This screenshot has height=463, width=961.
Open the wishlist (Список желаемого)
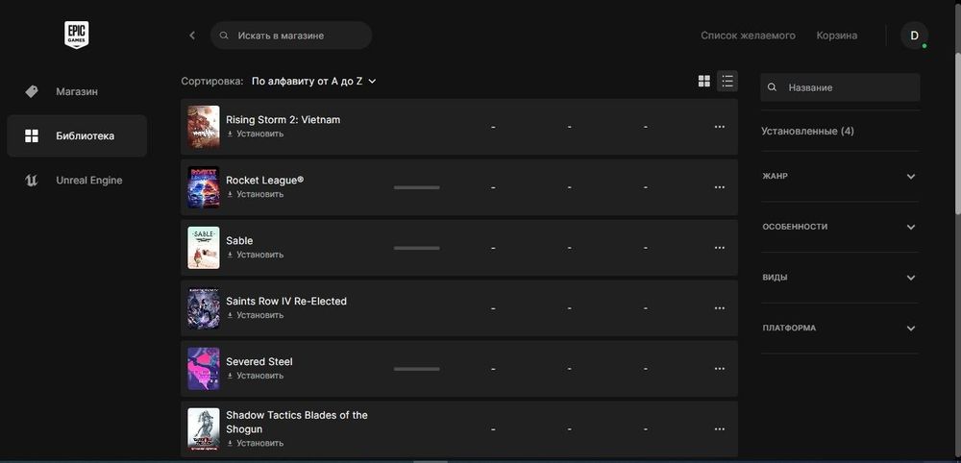pos(748,36)
